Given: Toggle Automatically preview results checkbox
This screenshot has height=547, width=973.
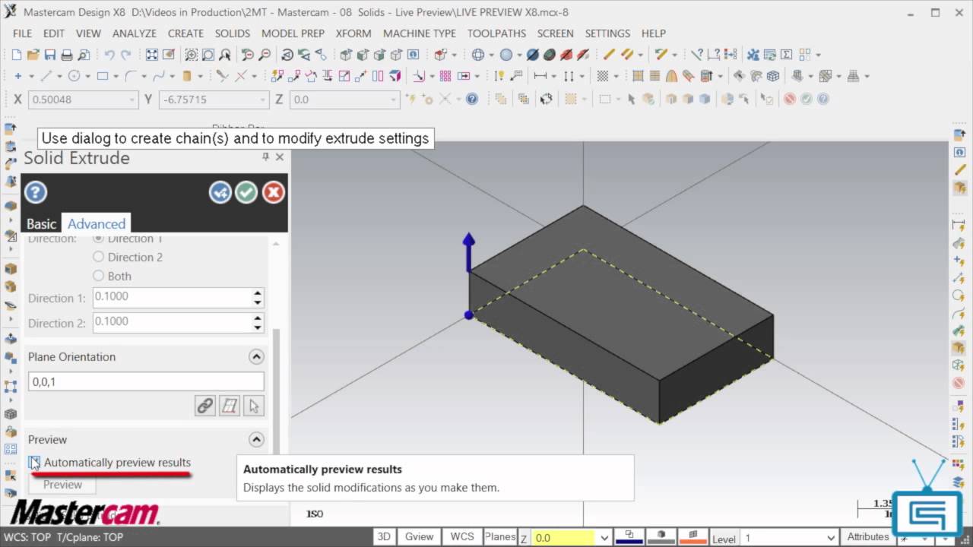Looking at the screenshot, I should pos(34,462).
